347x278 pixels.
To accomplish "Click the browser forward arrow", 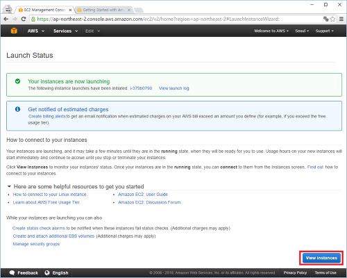I will coord(15,19).
